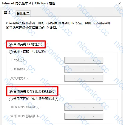This screenshot has height=125, width=123.
Task: Click the IP 地址(I): label
Action: [x=18, y=60]
